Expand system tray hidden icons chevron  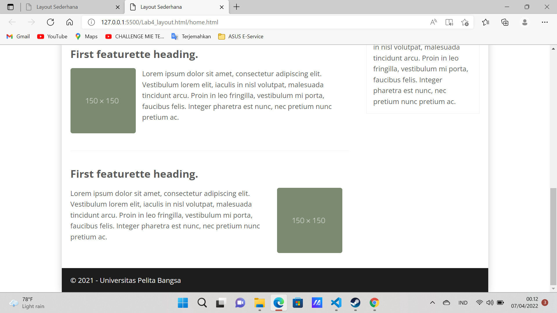(x=432, y=303)
